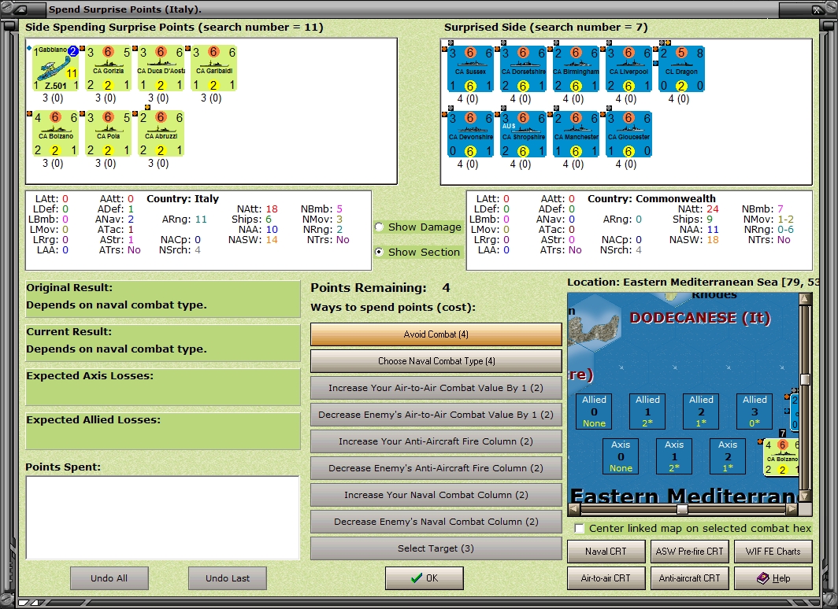Screen dimensions: 838x609
Task: Increase Your Air-to-Air Combat Value By 1
Action: pyautogui.click(x=436, y=388)
